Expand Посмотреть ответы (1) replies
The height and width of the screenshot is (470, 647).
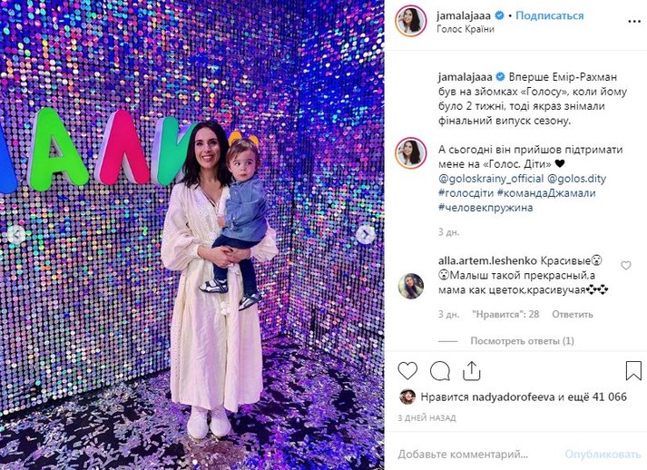click(x=523, y=341)
